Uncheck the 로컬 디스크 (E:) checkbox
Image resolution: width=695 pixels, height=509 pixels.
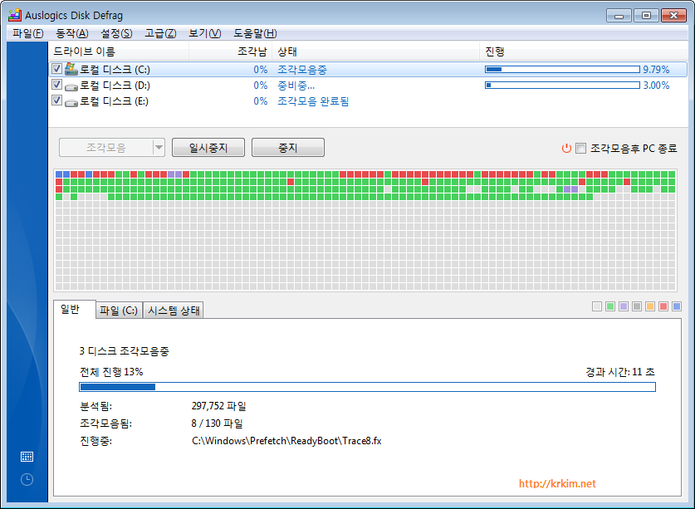pos(56,100)
